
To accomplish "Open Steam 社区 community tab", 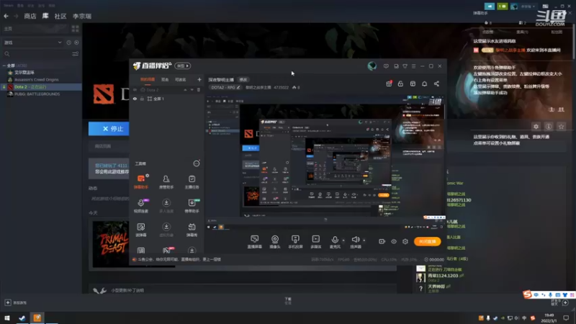I will coord(60,16).
